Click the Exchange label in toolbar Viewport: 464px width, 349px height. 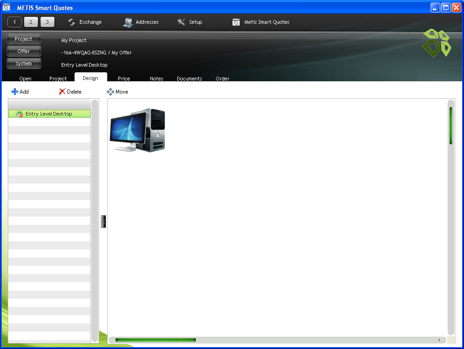pyautogui.click(x=90, y=22)
